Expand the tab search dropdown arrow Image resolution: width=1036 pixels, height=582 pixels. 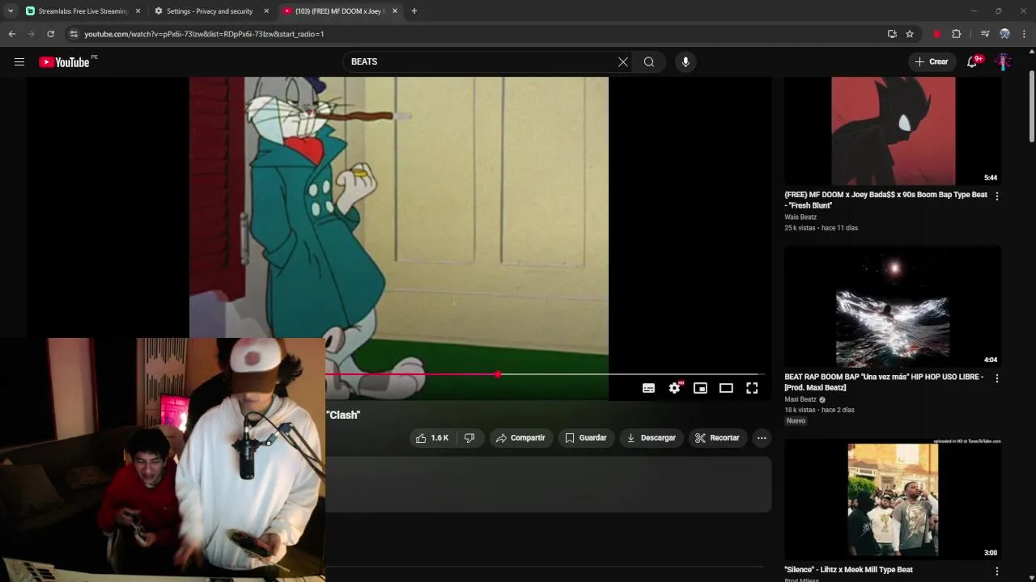click(x=10, y=11)
